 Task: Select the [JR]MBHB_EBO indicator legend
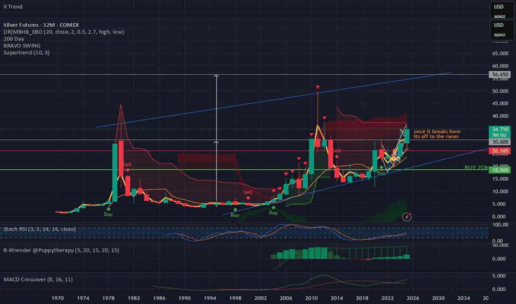tap(64, 32)
